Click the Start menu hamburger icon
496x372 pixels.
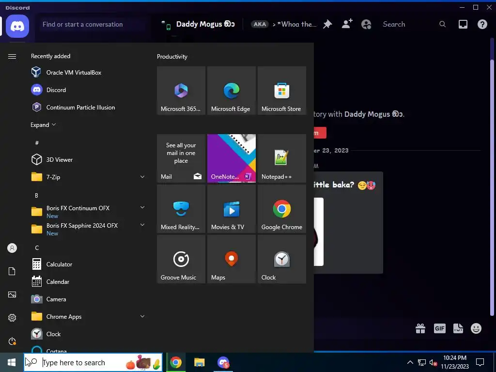pyautogui.click(x=12, y=56)
